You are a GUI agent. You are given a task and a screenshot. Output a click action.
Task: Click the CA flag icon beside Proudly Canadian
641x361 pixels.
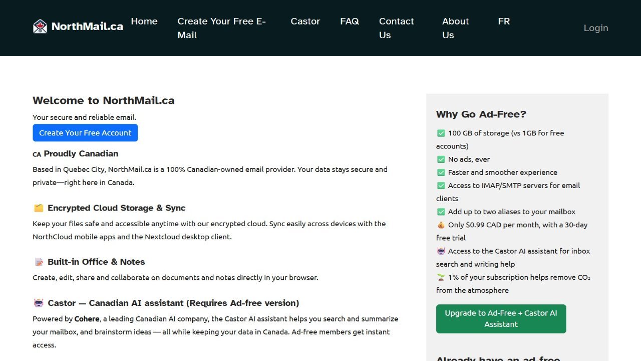click(37, 154)
